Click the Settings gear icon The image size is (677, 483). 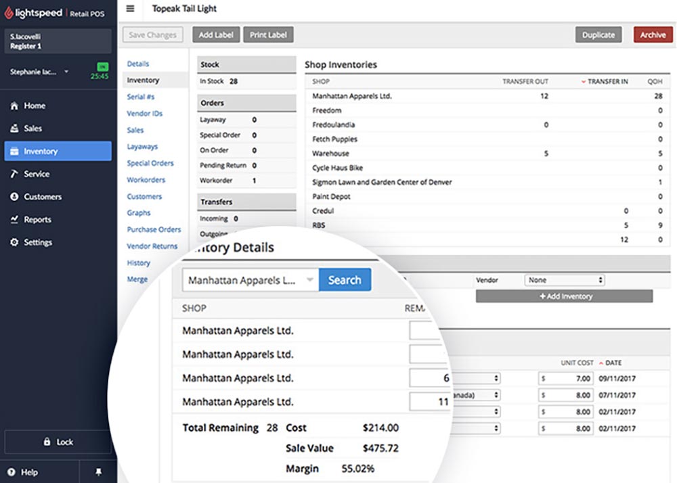(x=14, y=242)
